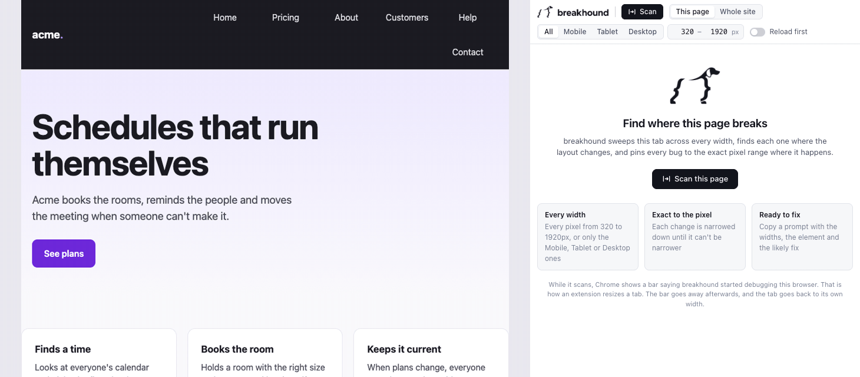Click the breakhound wordmark text

(x=583, y=12)
